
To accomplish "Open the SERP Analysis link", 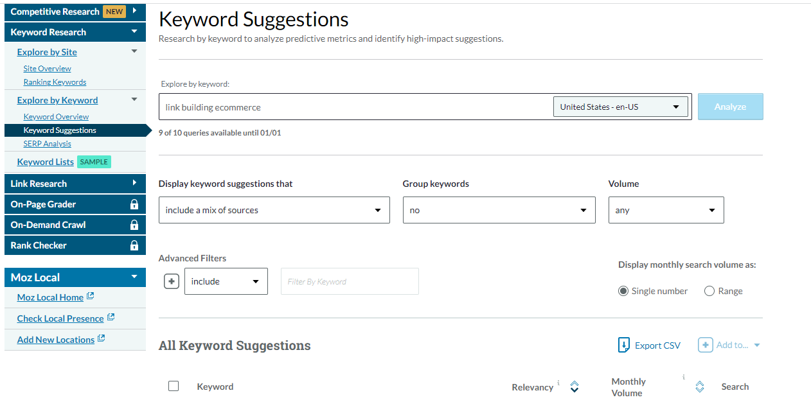I will click(x=48, y=144).
